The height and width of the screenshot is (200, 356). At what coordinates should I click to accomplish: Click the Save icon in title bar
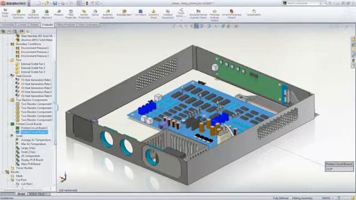(x=55, y=3)
